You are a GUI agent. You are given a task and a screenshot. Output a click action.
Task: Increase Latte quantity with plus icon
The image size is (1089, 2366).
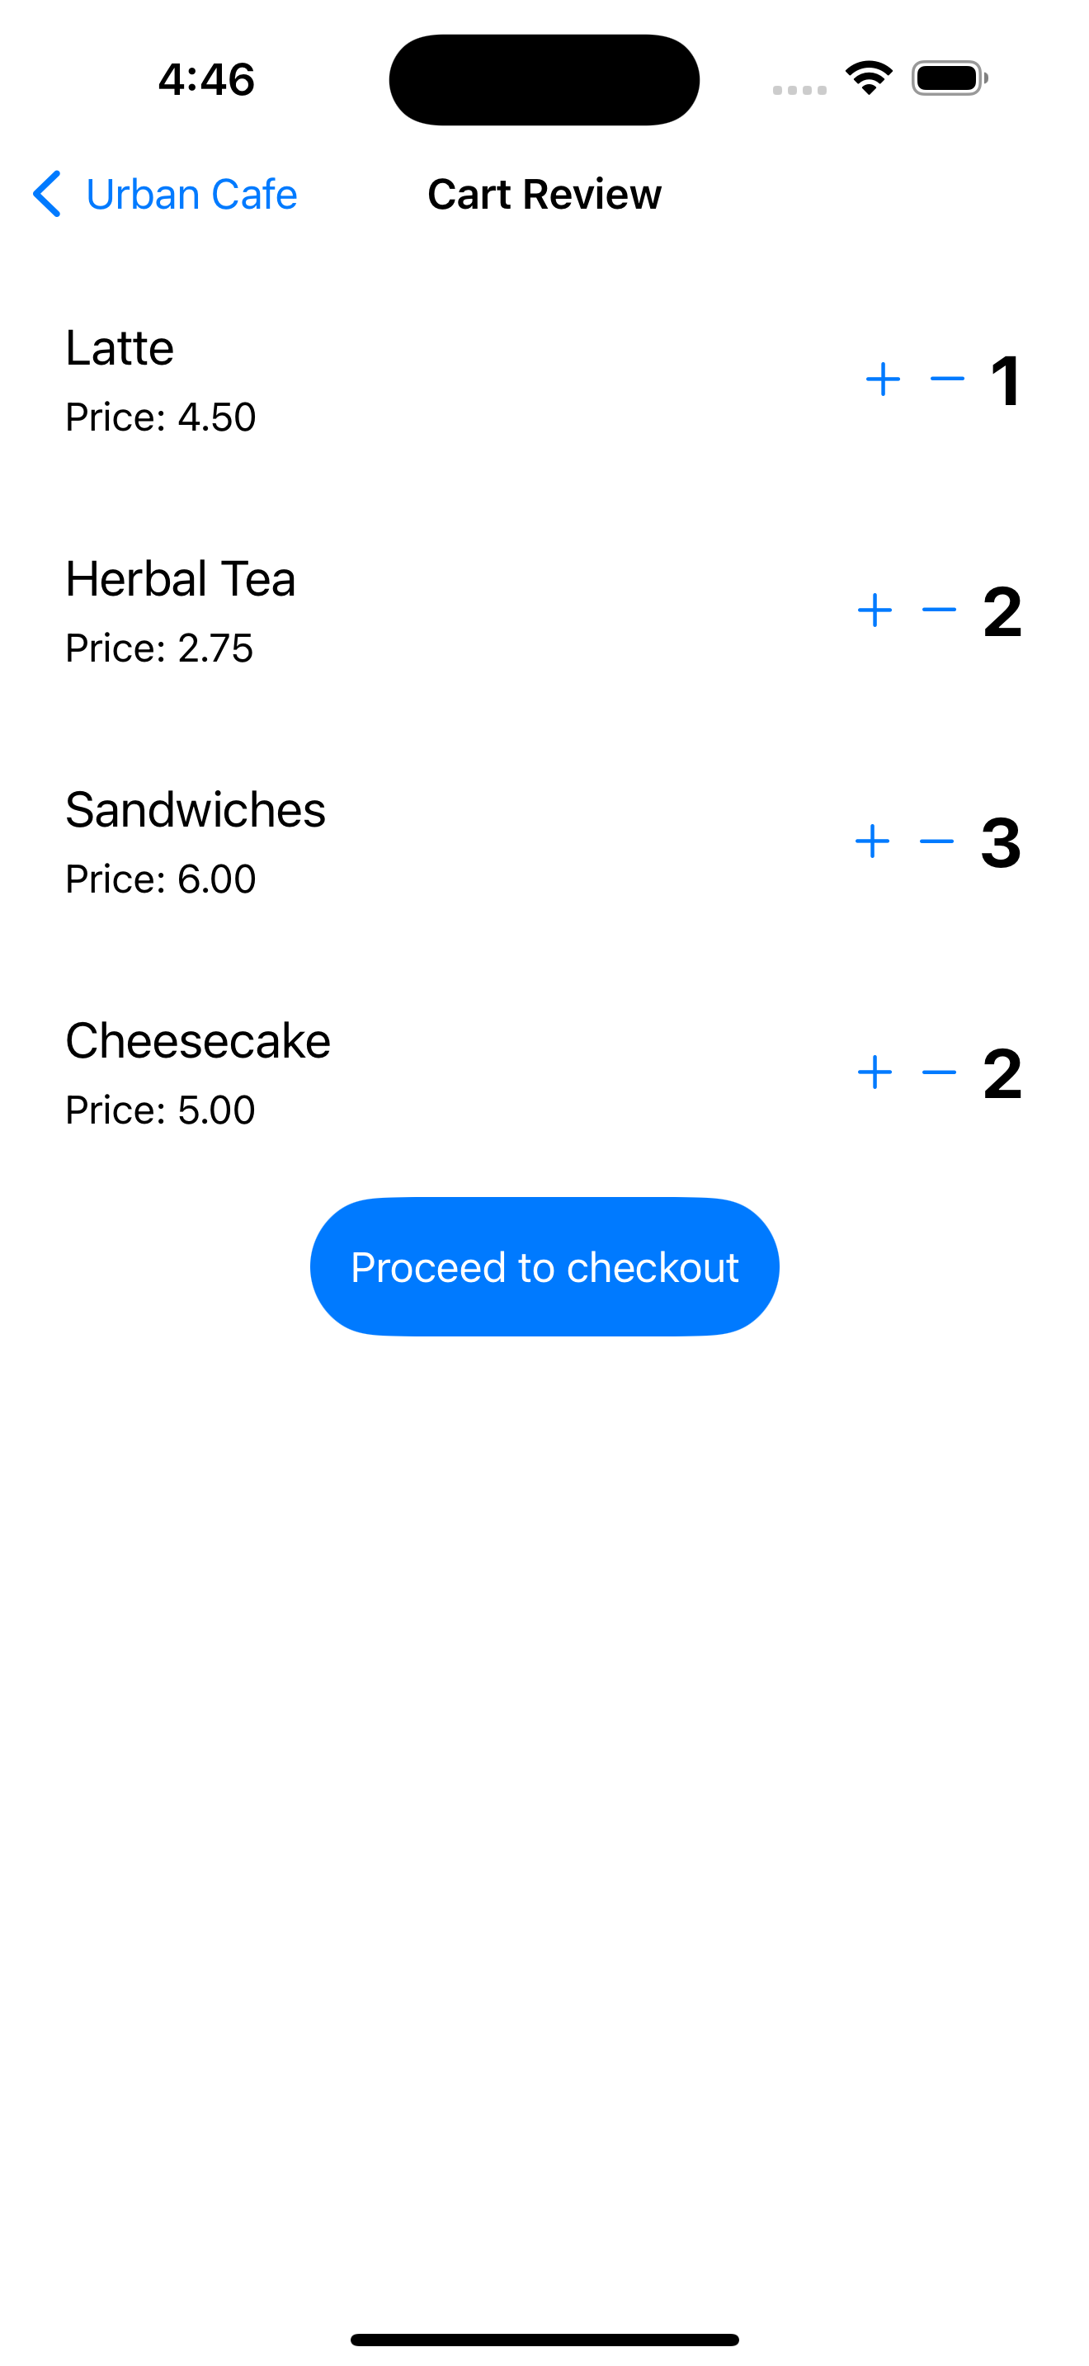(x=883, y=379)
